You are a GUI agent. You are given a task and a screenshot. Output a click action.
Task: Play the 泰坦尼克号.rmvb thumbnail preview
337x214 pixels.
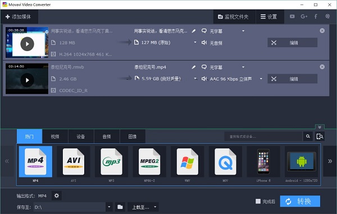coord(27,80)
